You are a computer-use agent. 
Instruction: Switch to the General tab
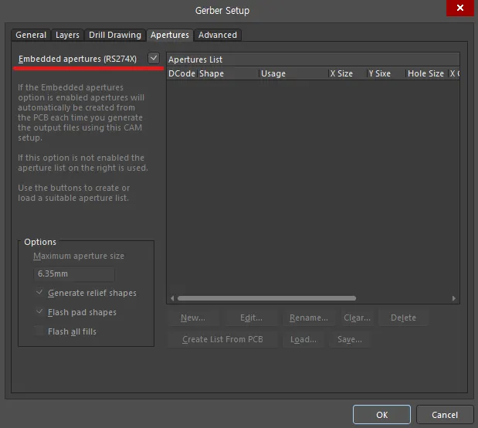[x=31, y=35]
